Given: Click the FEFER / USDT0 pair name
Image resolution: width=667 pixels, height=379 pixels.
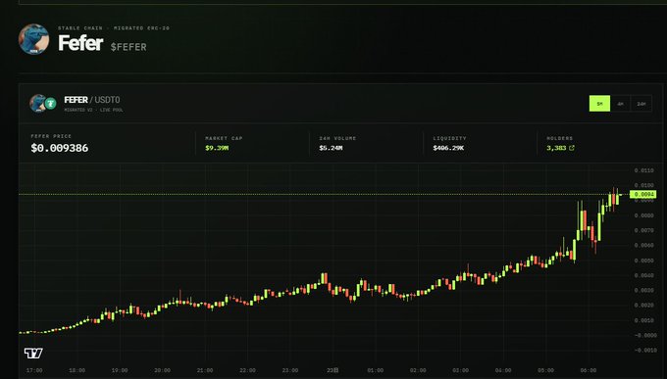Looking at the screenshot, I should click(x=92, y=100).
